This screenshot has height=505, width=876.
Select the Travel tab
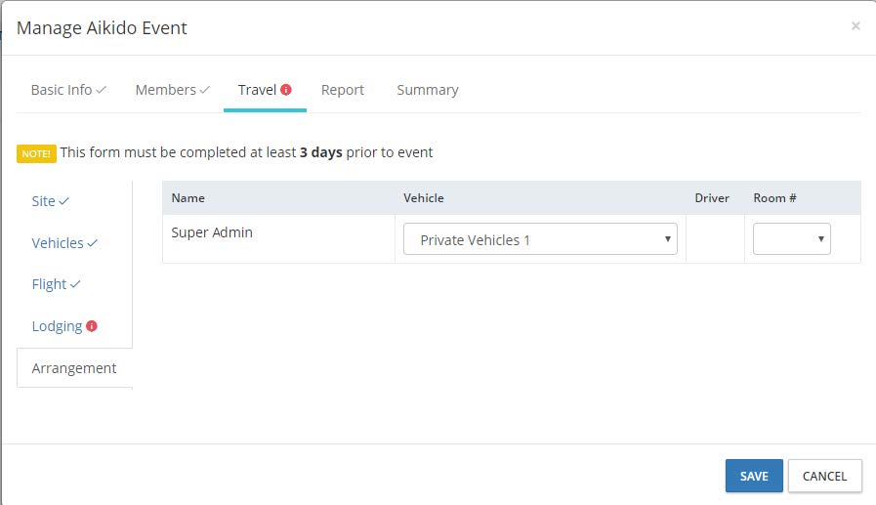click(x=265, y=90)
